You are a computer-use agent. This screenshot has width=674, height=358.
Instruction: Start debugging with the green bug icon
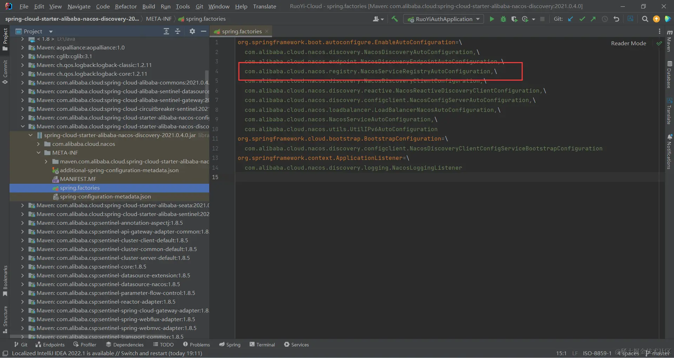[503, 19]
